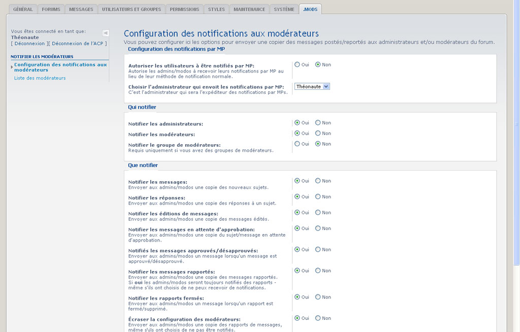Switch to the Général tab
Screen dimensions: 520x332
coord(23,9)
